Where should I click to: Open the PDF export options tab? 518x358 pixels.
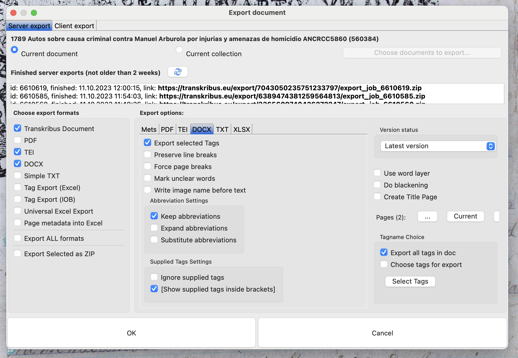(x=167, y=130)
